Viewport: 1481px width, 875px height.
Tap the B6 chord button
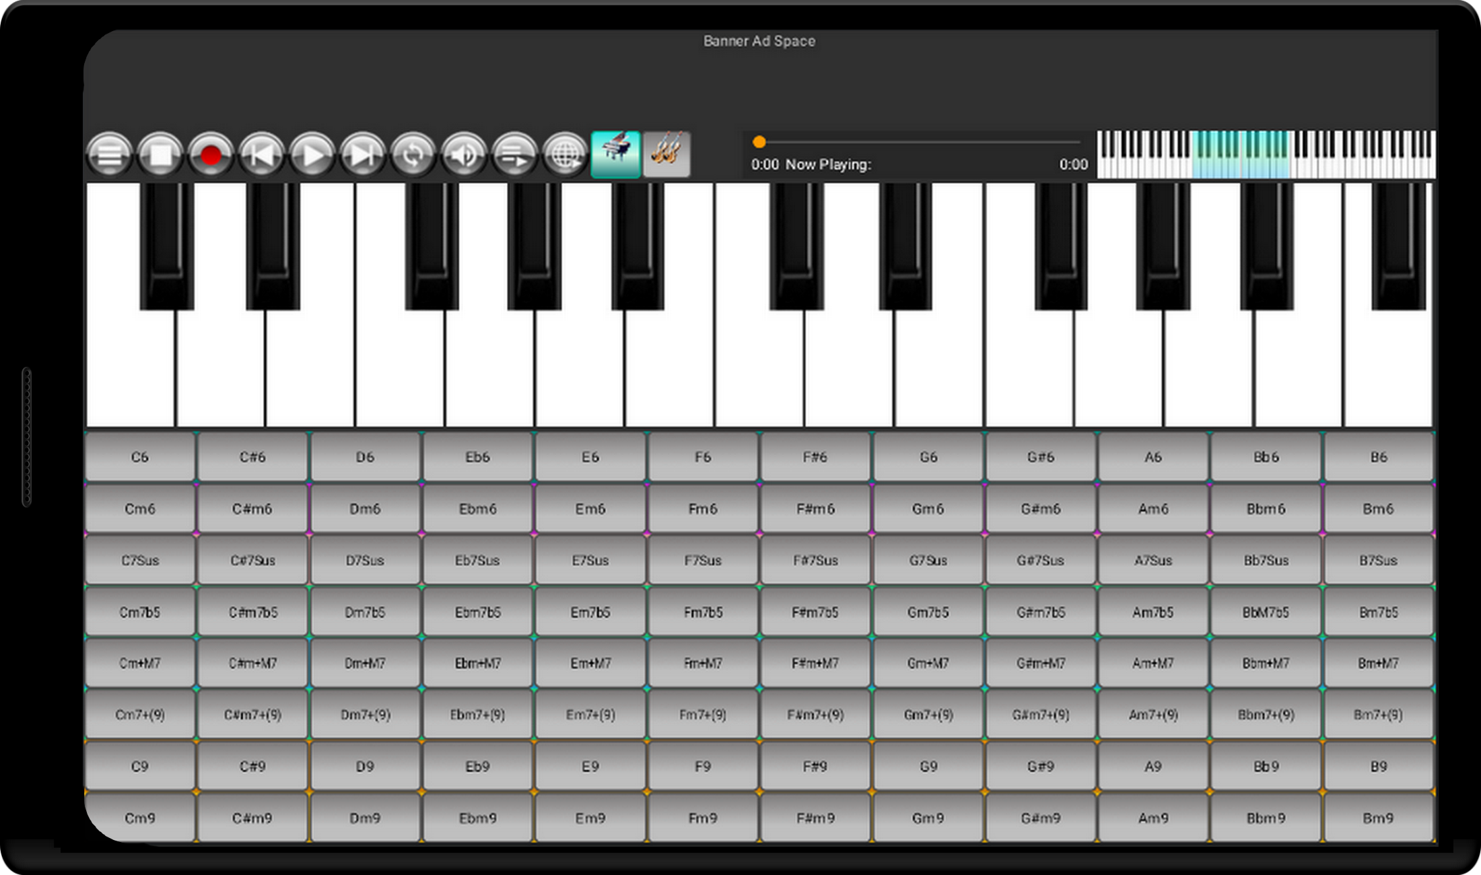coord(1379,457)
